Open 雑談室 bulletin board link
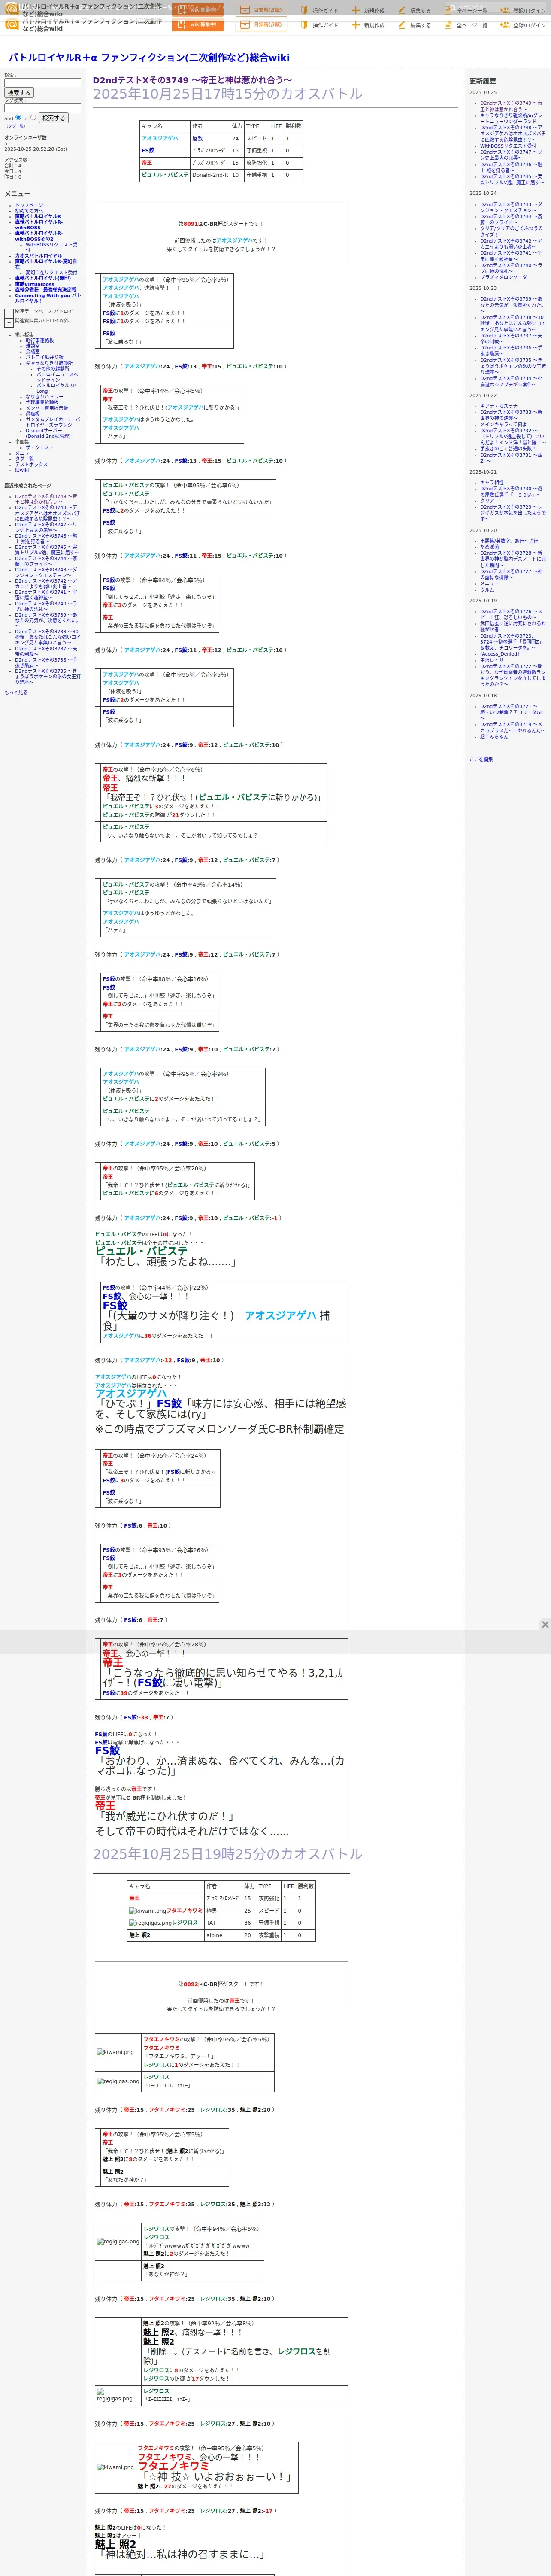Screen dimensions: 551x2576 pos(33,346)
